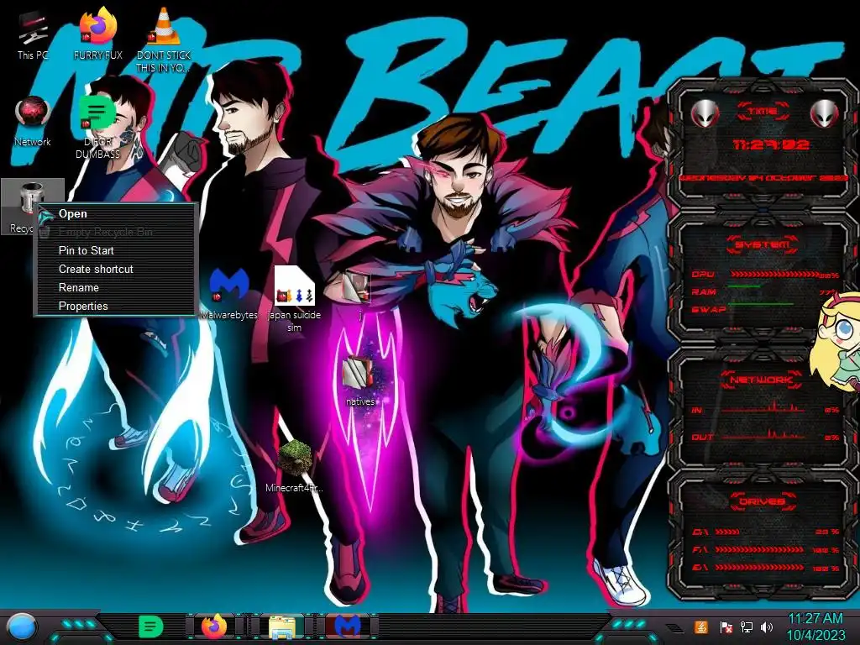Image resolution: width=860 pixels, height=645 pixels.
Task: Choose Rename from the context menu
Action: (x=115, y=288)
